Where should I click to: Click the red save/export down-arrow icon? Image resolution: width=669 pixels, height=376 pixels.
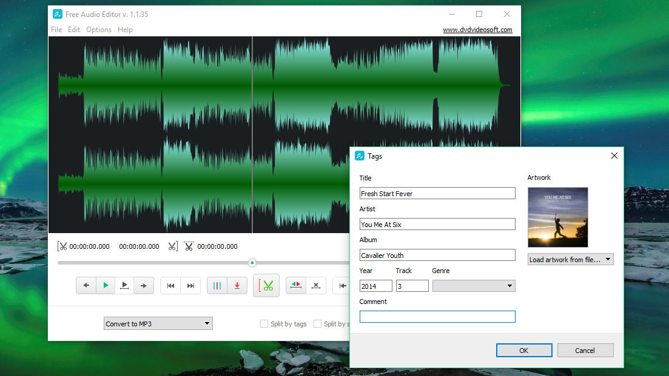[x=236, y=285]
